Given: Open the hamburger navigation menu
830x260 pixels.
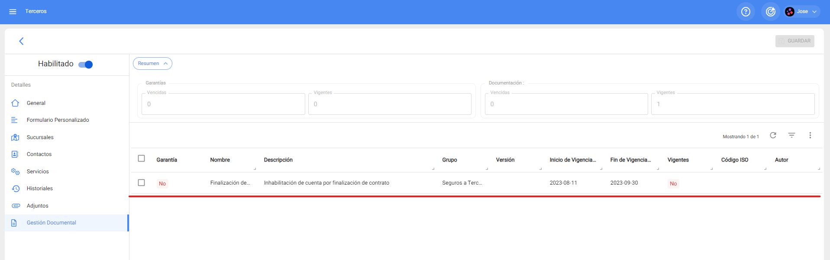Looking at the screenshot, I should (x=13, y=12).
